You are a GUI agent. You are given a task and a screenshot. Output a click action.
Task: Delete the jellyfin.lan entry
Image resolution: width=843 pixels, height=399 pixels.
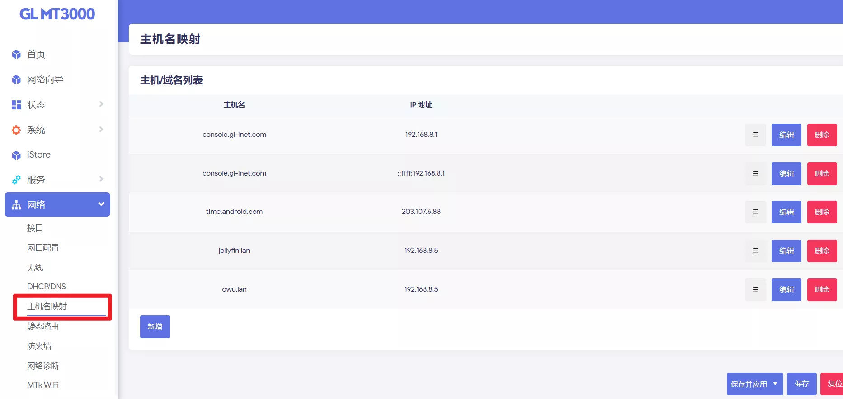[x=822, y=251]
